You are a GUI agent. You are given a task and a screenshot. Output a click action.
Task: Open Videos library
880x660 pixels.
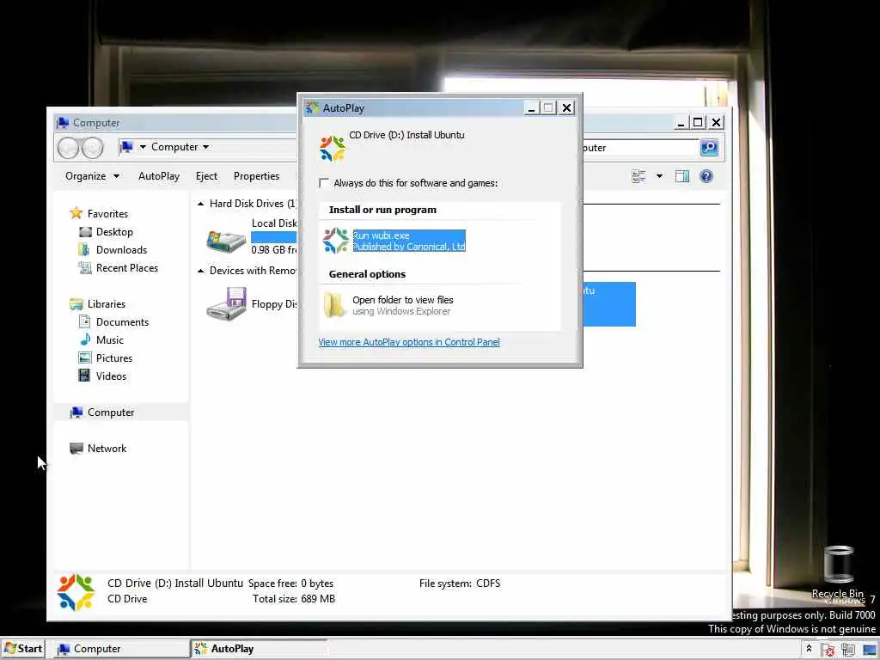(x=111, y=376)
